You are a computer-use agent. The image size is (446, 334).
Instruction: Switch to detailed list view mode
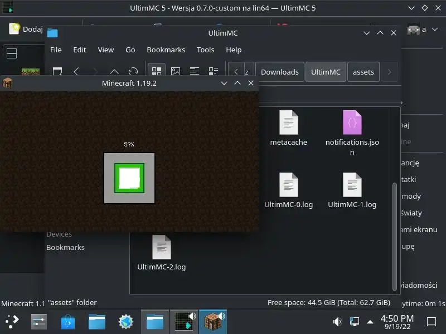point(213,71)
